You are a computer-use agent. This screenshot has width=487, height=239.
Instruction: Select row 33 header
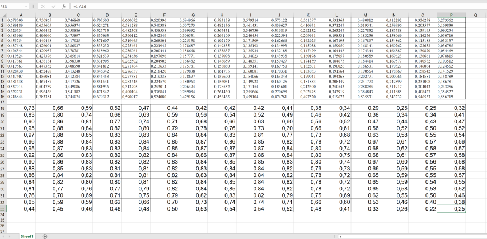tap(3, 209)
